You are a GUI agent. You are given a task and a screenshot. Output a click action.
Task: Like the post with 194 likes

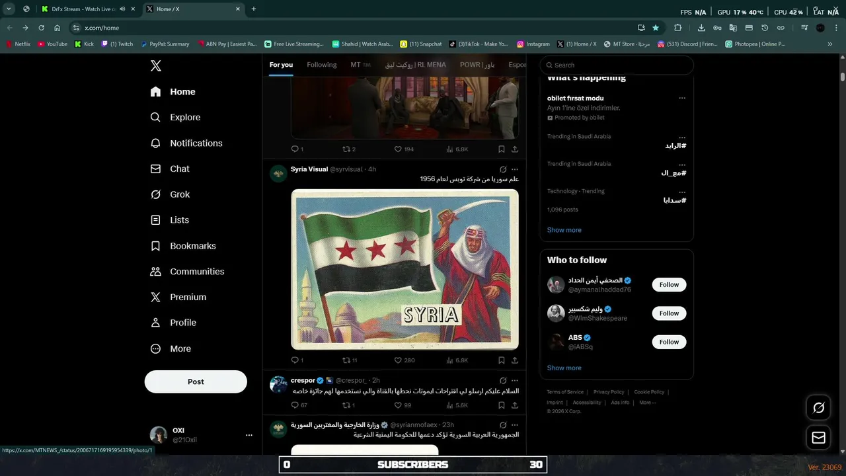click(x=404, y=149)
